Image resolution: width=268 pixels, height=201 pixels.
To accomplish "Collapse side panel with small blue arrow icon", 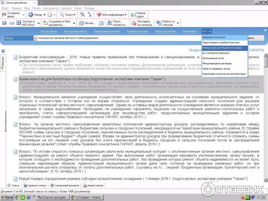I will click(3, 51).
